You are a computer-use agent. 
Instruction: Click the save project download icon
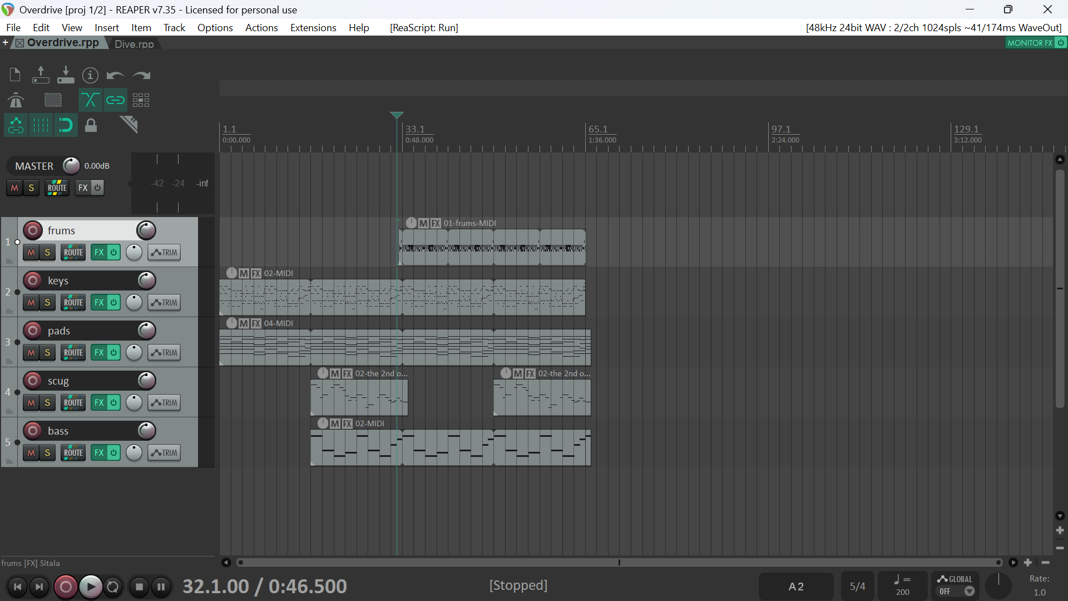[65, 75]
